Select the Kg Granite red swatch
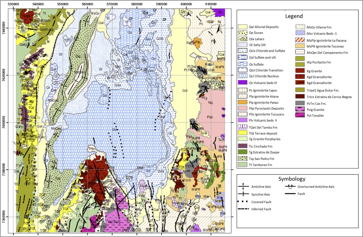This screenshot has height=237, width=363. tap(300, 71)
